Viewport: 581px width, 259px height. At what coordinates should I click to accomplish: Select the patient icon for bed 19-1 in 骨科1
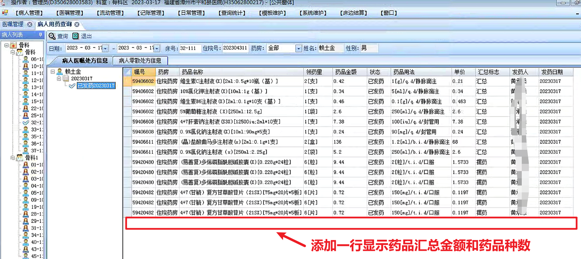[26, 207]
